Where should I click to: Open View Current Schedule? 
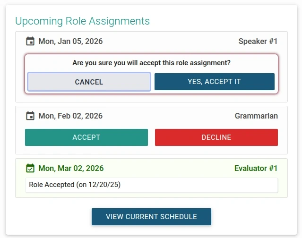pyautogui.click(x=151, y=217)
